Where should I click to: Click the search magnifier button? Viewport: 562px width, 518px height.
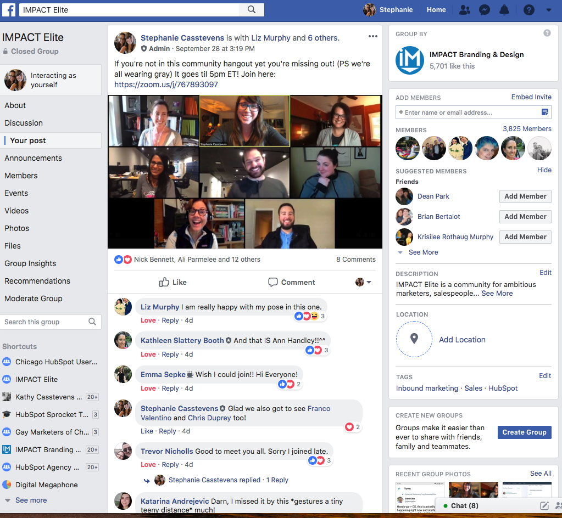pyautogui.click(x=252, y=10)
